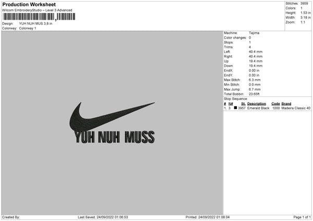Click the Machine value 'Tajima'
The height and width of the screenshot is (221, 313).
tap(254, 33)
